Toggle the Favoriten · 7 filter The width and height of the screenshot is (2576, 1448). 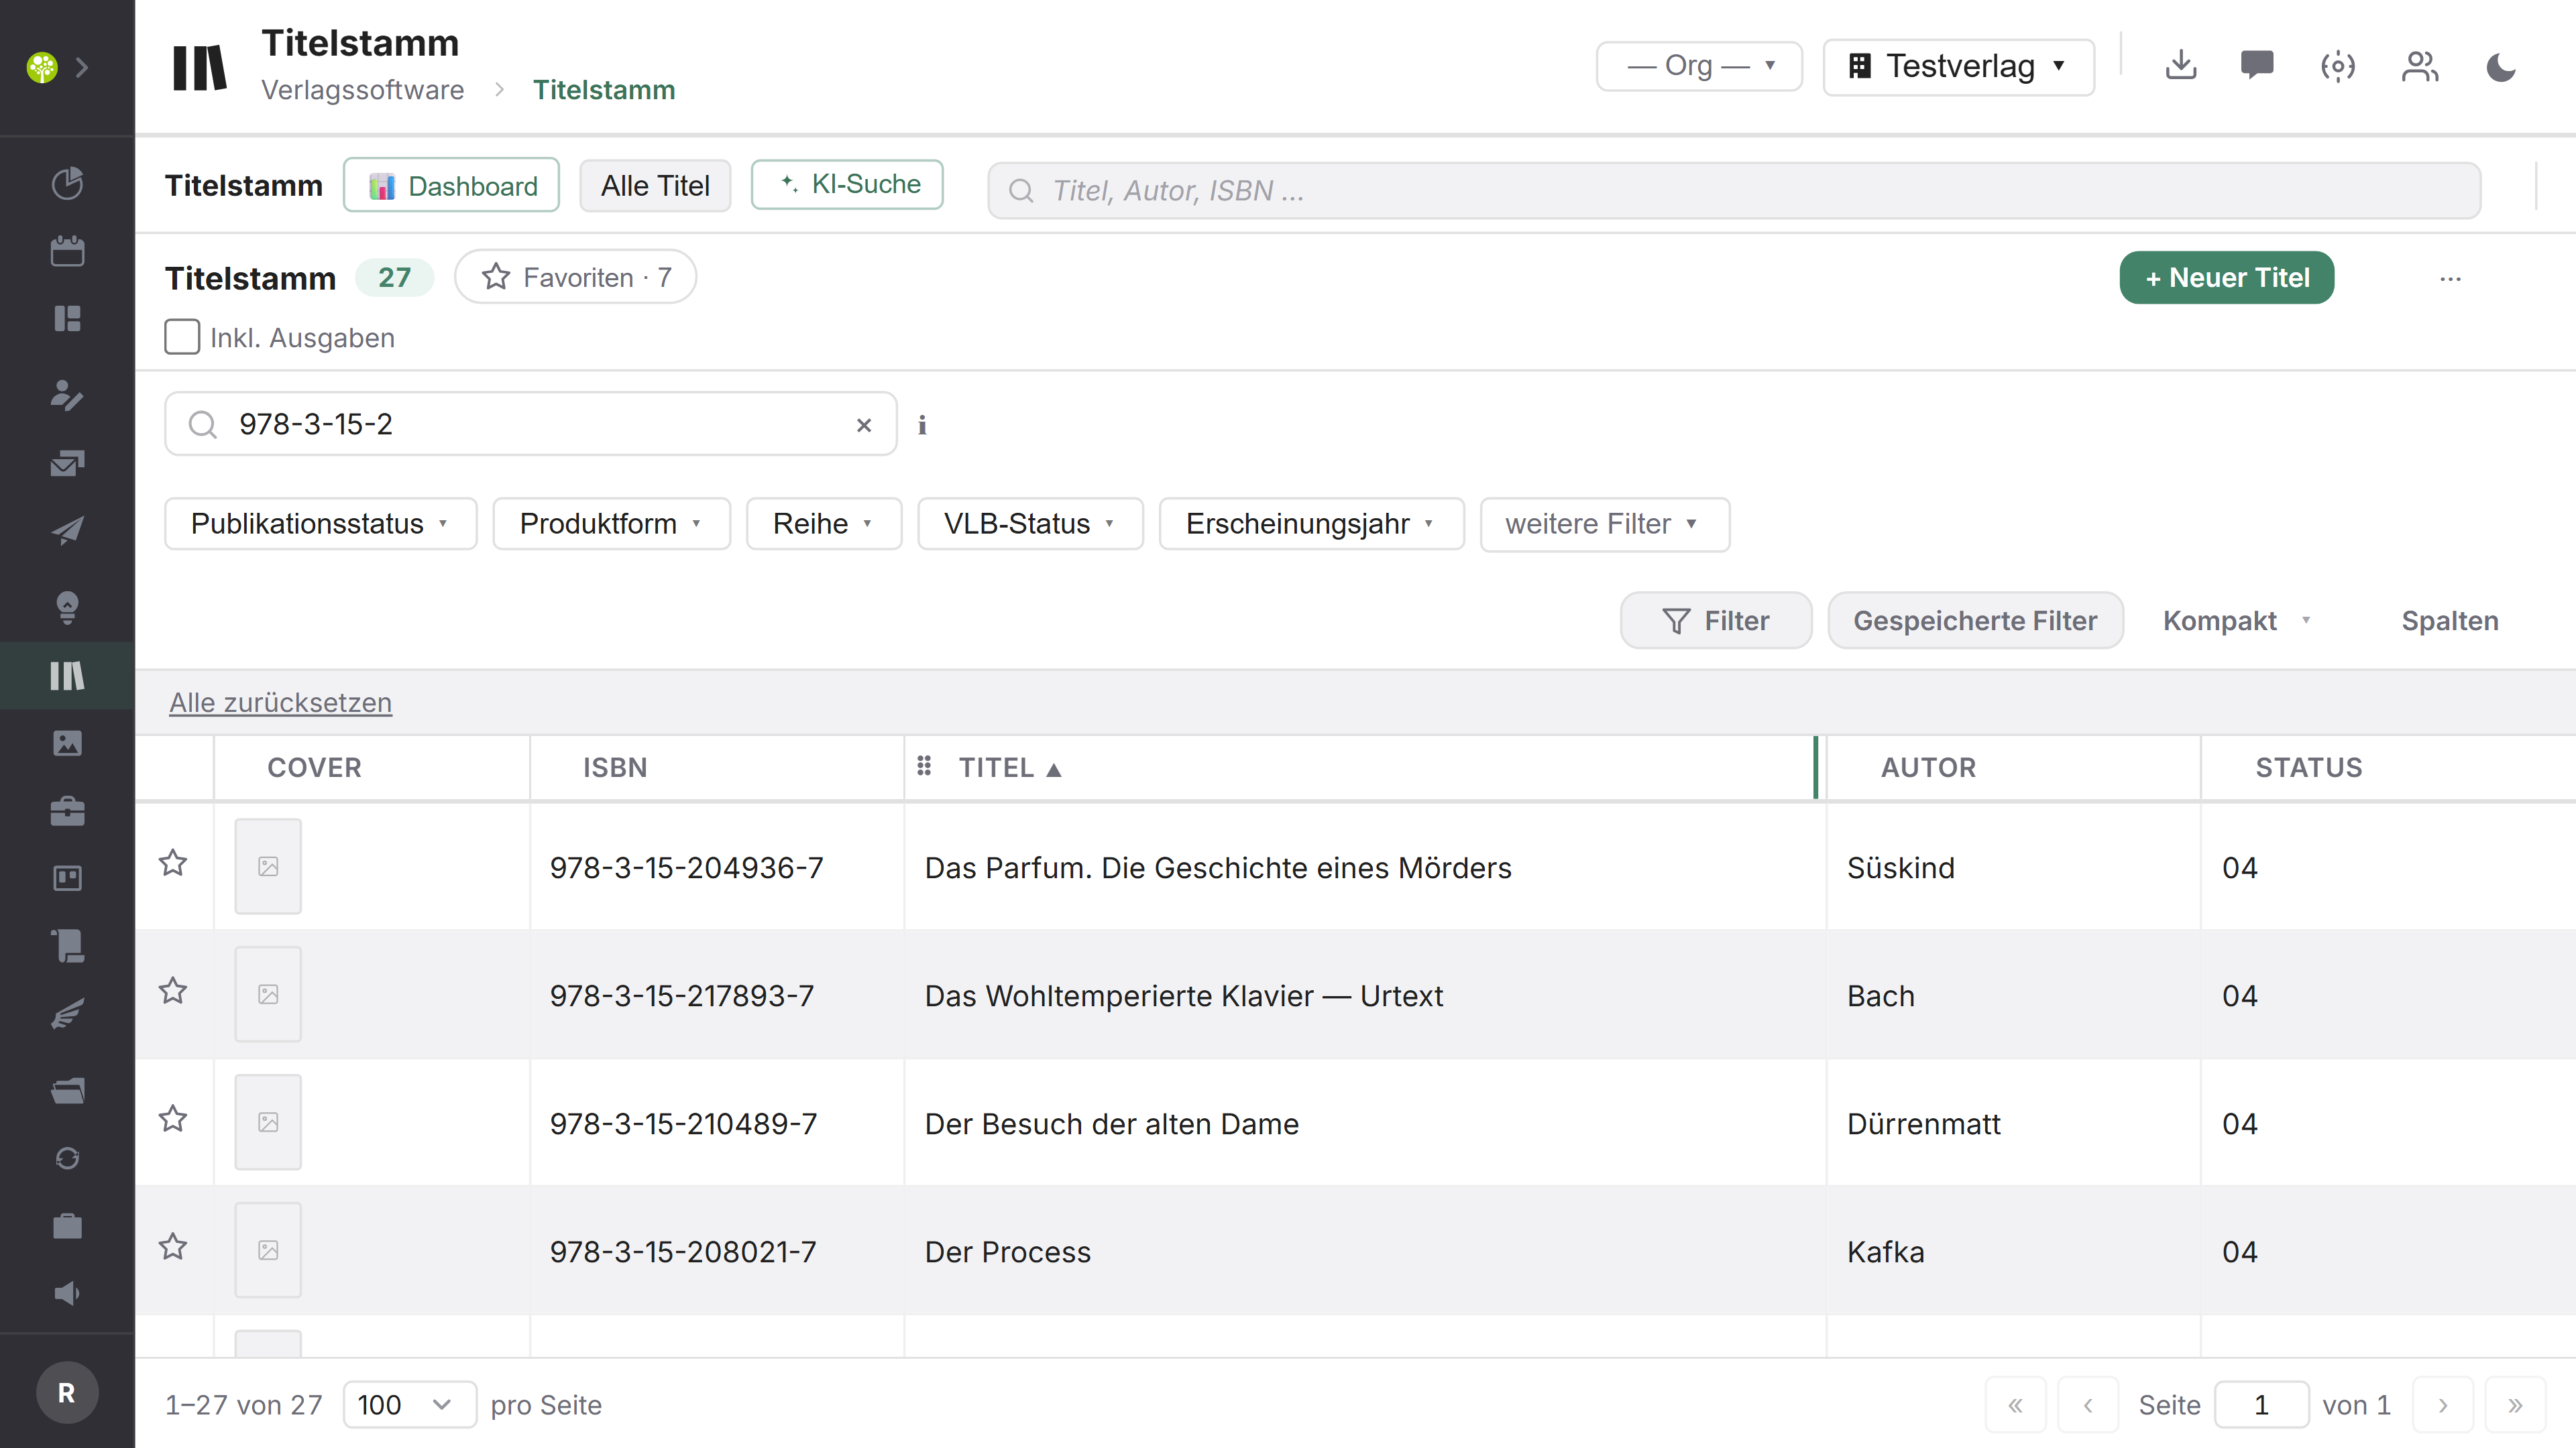[575, 277]
